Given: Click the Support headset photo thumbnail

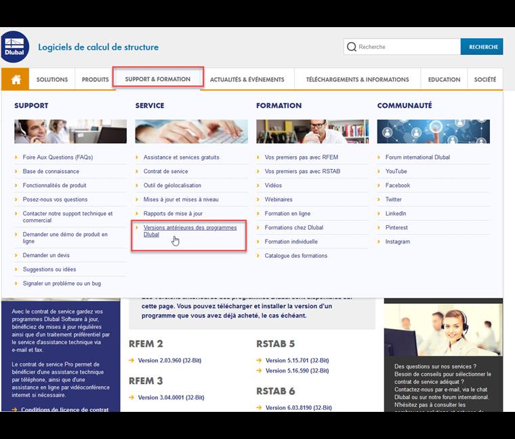Looking at the screenshot, I should pos(70,131).
